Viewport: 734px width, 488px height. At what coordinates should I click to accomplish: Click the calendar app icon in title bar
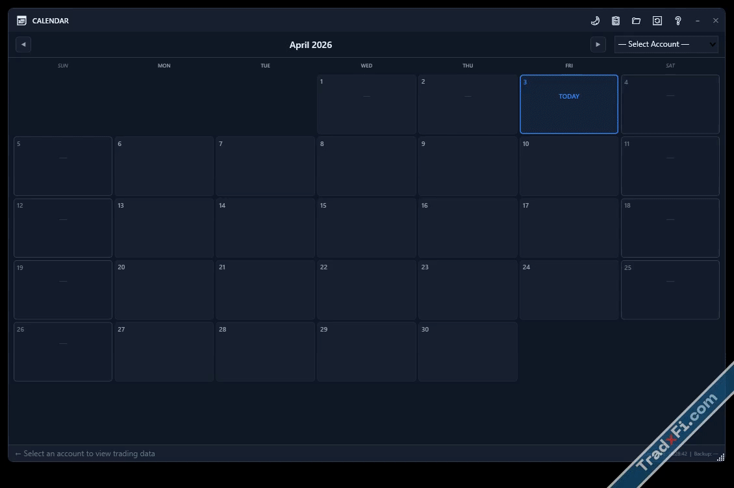21,21
